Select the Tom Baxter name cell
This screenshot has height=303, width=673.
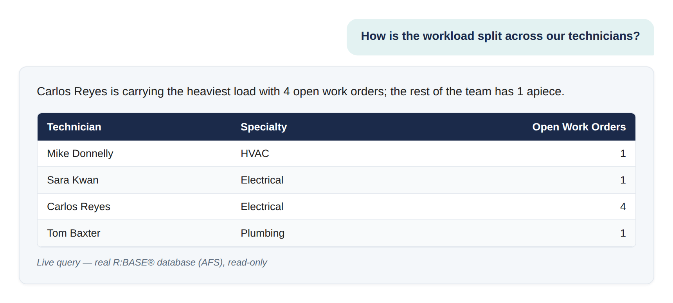pyautogui.click(x=74, y=233)
